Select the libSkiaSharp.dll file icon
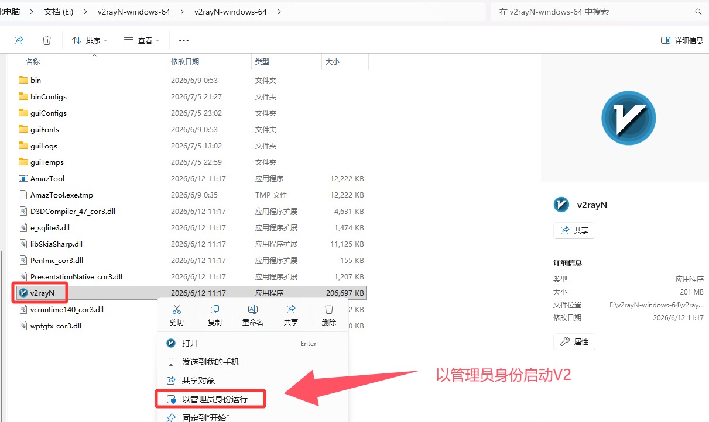This screenshot has height=422, width=709. point(23,244)
